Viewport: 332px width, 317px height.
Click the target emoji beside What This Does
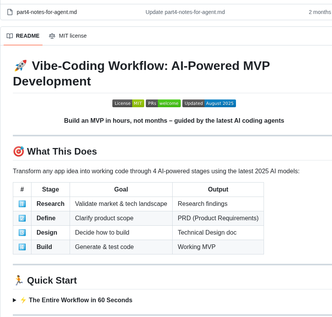(19, 152)
